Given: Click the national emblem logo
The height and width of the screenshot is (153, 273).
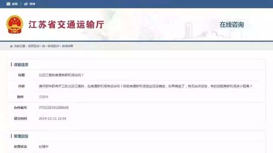Looking at the screenshot, I should pyautogui.click(x=15, y=24).
